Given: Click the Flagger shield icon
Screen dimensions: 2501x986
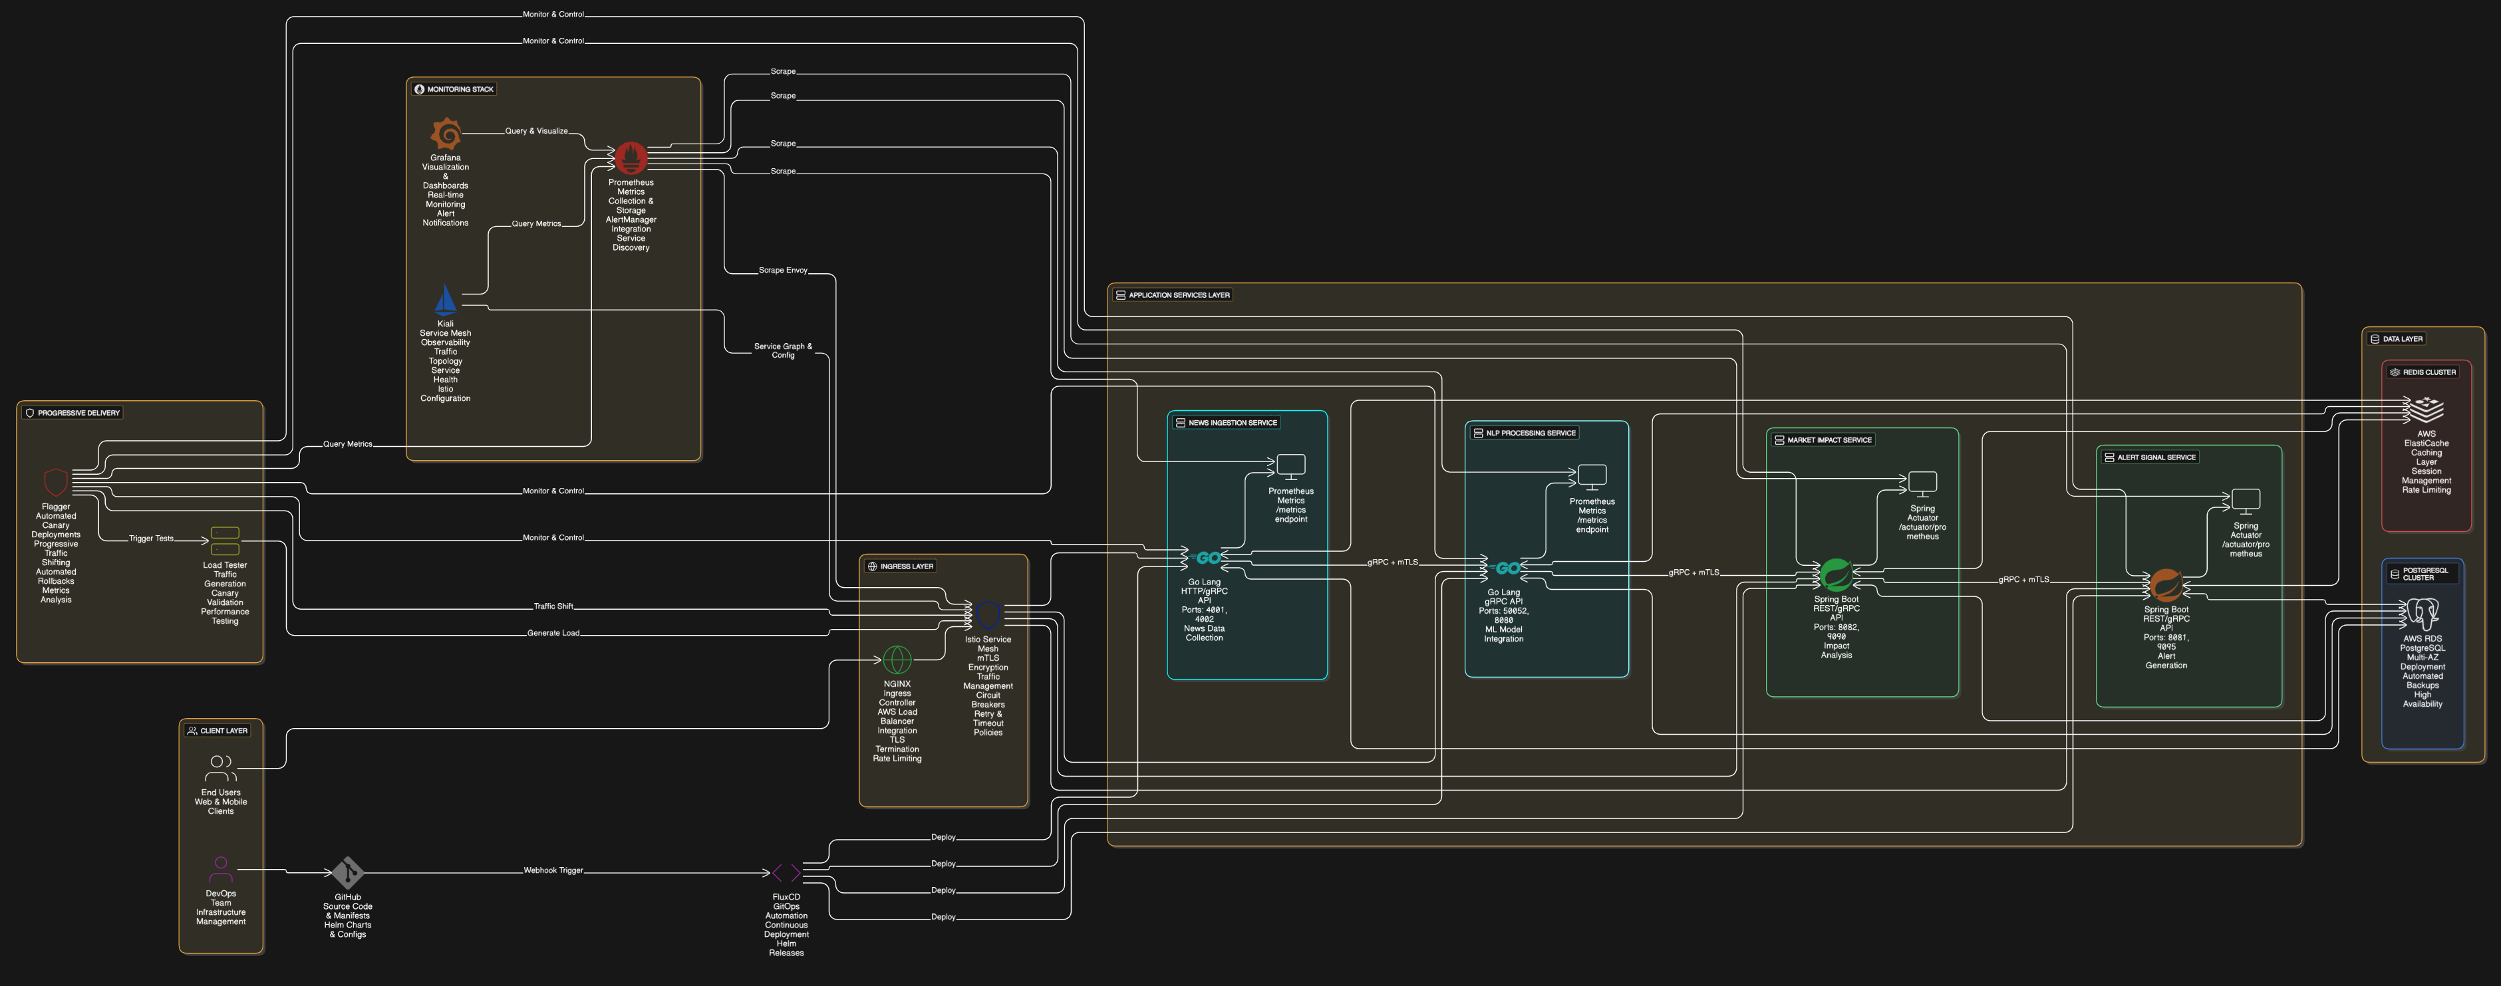Looking at the screenshot, I should click(x=55, y=481).
